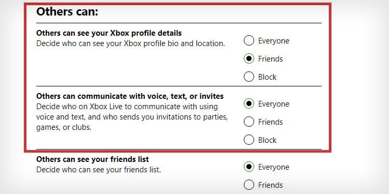Image resolution: width=389 pixels, height=194 pixels.
Task: Click 'Decide who can see your friends list' text
Action: 99,170
